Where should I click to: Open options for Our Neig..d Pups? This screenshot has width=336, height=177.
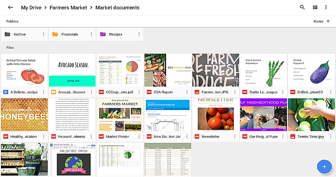click(283, 136)
